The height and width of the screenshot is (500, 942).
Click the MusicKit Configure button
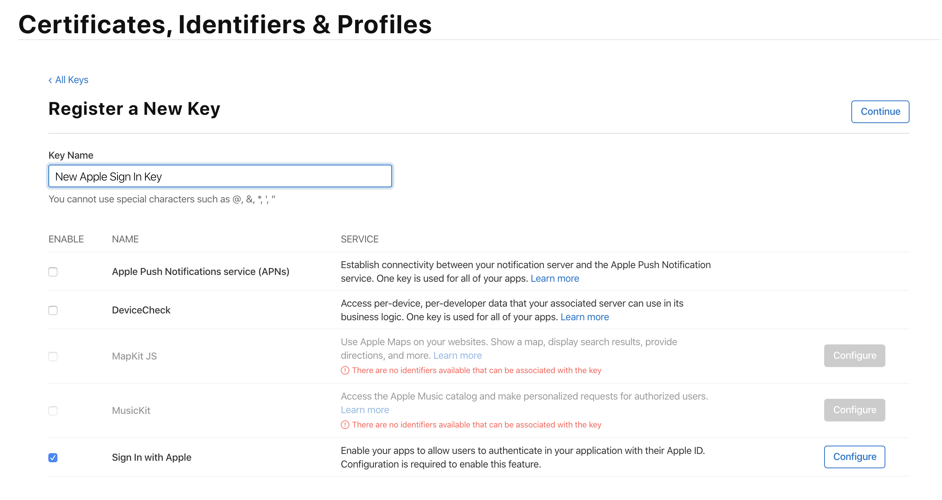(x=854, y=410)
